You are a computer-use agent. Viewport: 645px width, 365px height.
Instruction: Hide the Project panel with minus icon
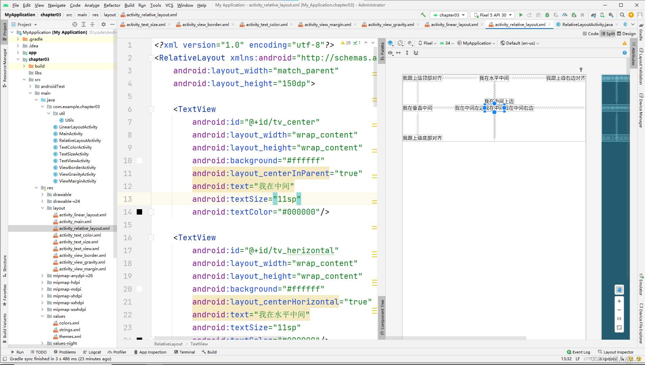112,24
